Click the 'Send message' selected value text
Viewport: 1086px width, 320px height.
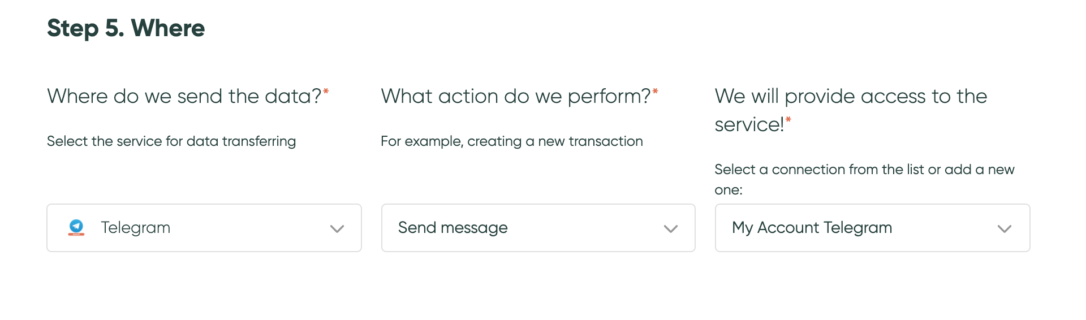(x=453, y=228)
